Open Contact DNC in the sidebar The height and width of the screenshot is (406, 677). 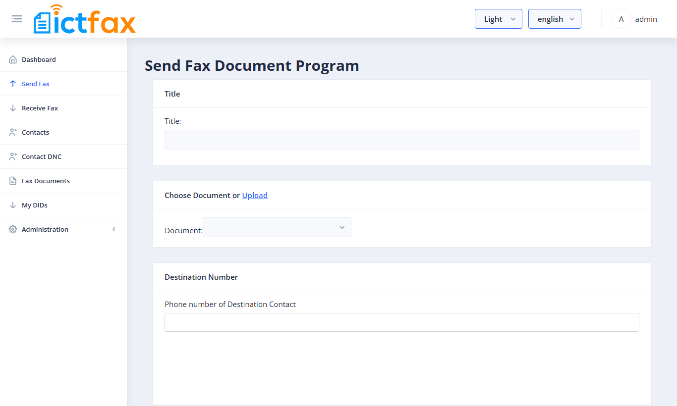[x=63, y=156]
